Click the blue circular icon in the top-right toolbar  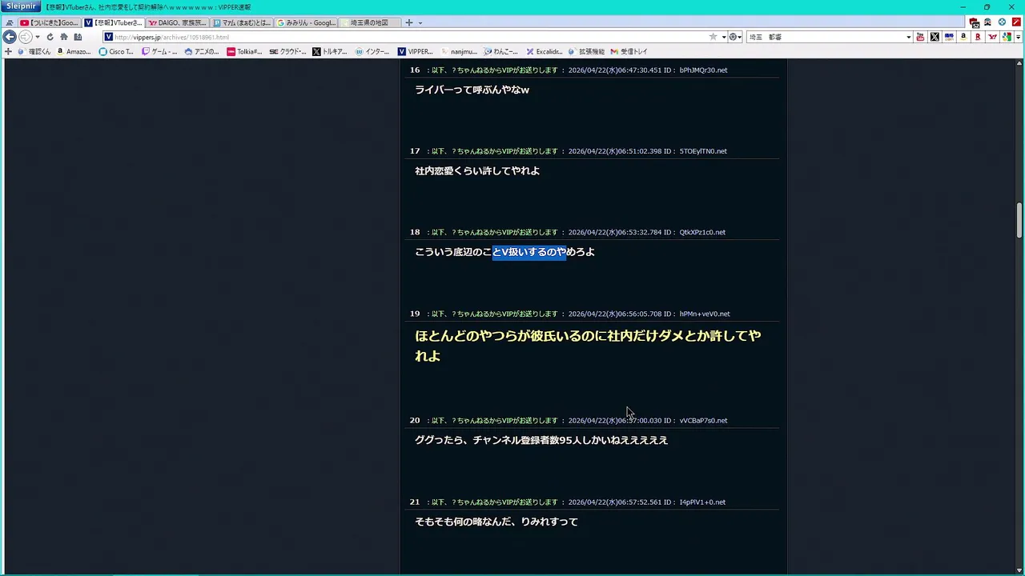[1002, 22]
